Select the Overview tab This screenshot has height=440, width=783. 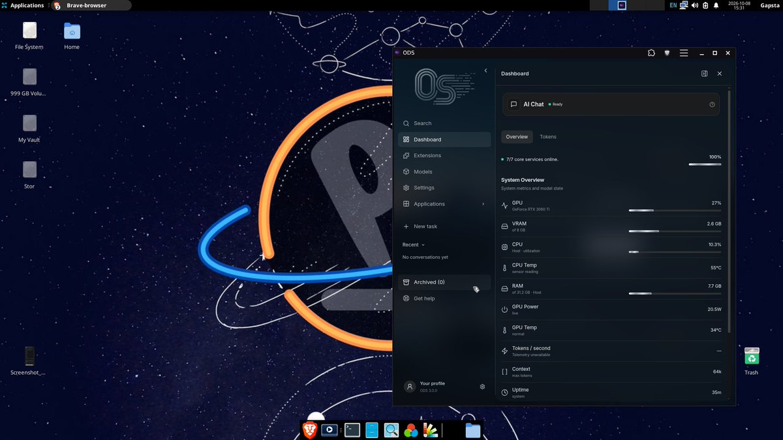click(517, 137)
